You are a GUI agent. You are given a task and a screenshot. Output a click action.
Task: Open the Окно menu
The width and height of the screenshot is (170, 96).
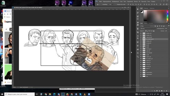[149, 2]
